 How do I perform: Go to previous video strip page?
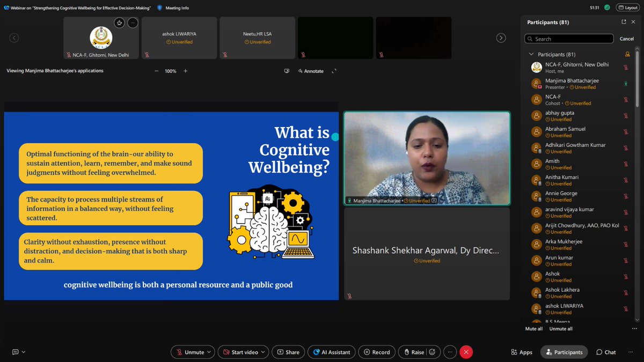coord(14,38)
